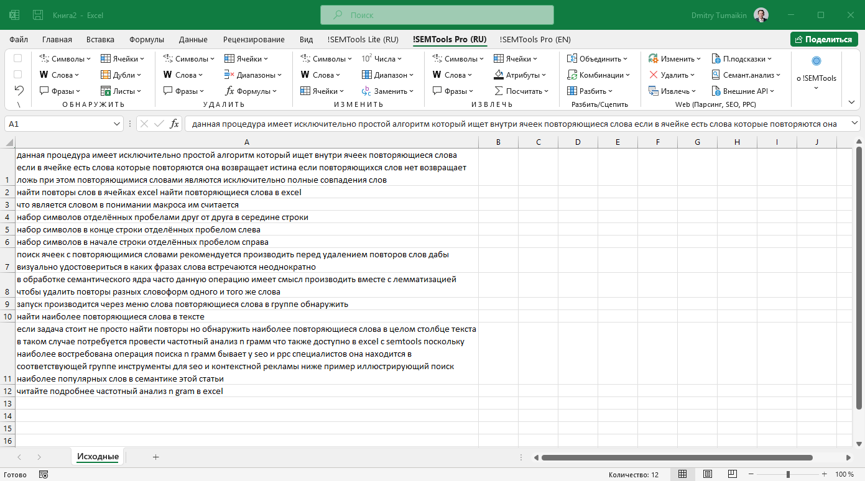Expand the Объединить merge dropdown
Viewport: 865px width, 481px height.
pyautogui.click(x=598, y=59)
